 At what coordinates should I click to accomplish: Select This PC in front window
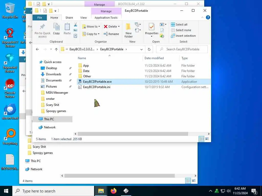[x=49, y=119]
